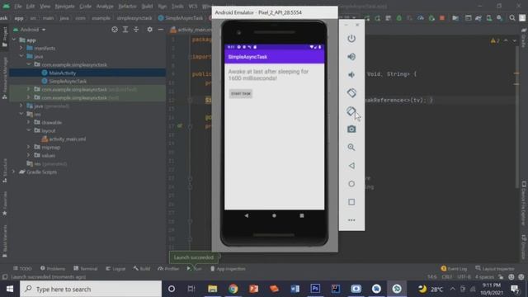Screen dimensions: 528x297
Task: Tap the phone's on-screen home button
Action: coord(274,215)
